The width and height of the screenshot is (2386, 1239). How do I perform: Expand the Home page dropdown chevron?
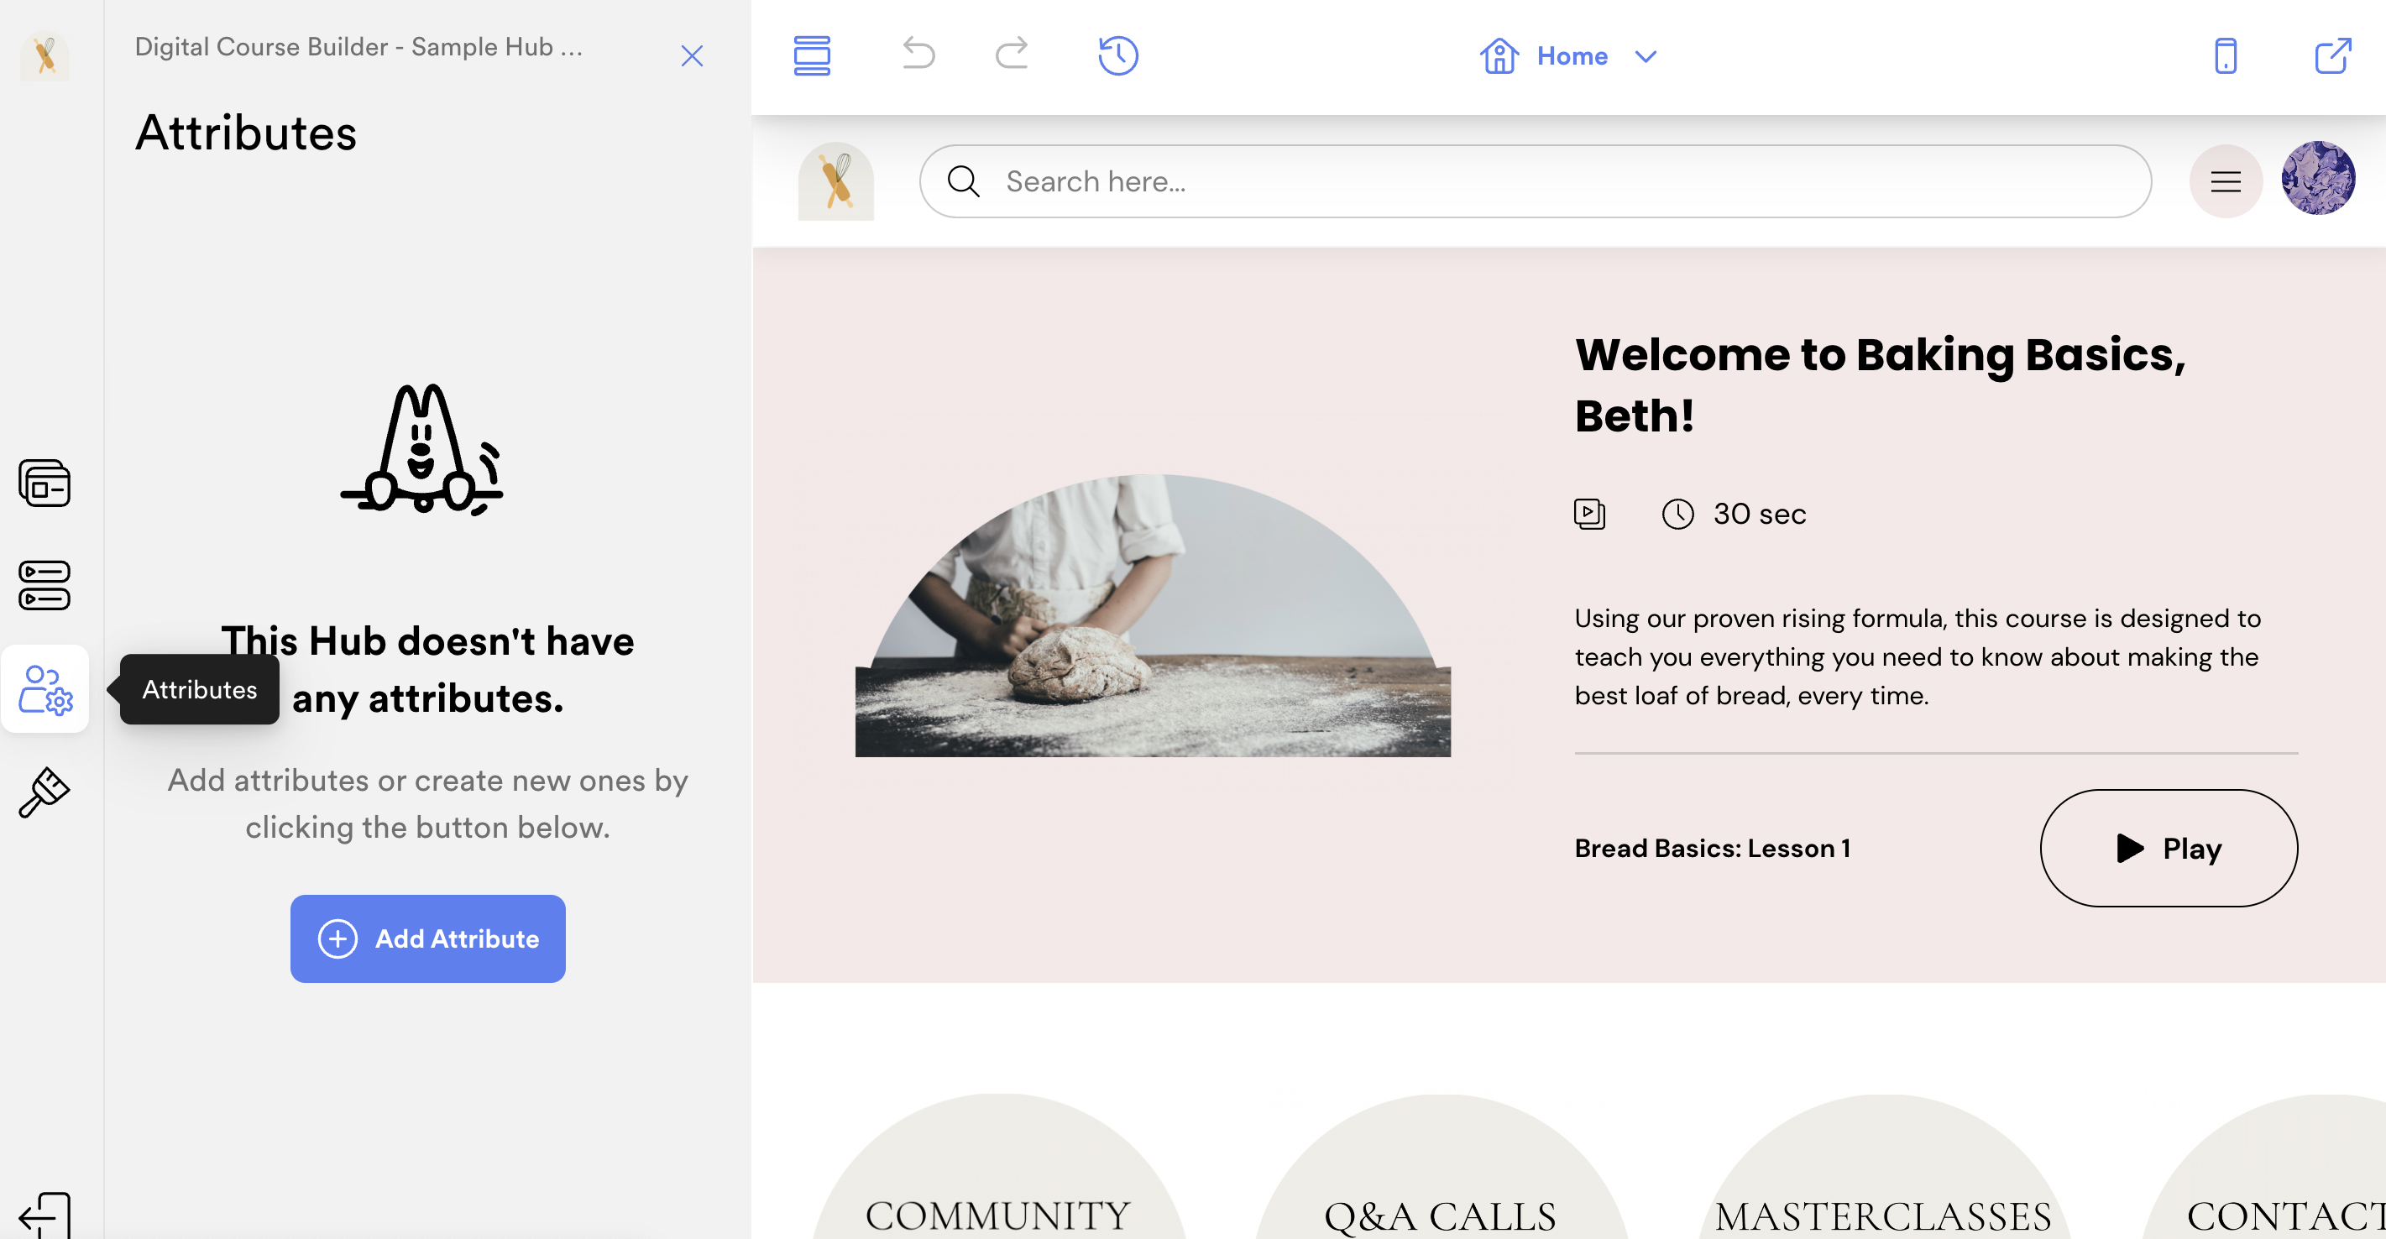pos(1645,56)
